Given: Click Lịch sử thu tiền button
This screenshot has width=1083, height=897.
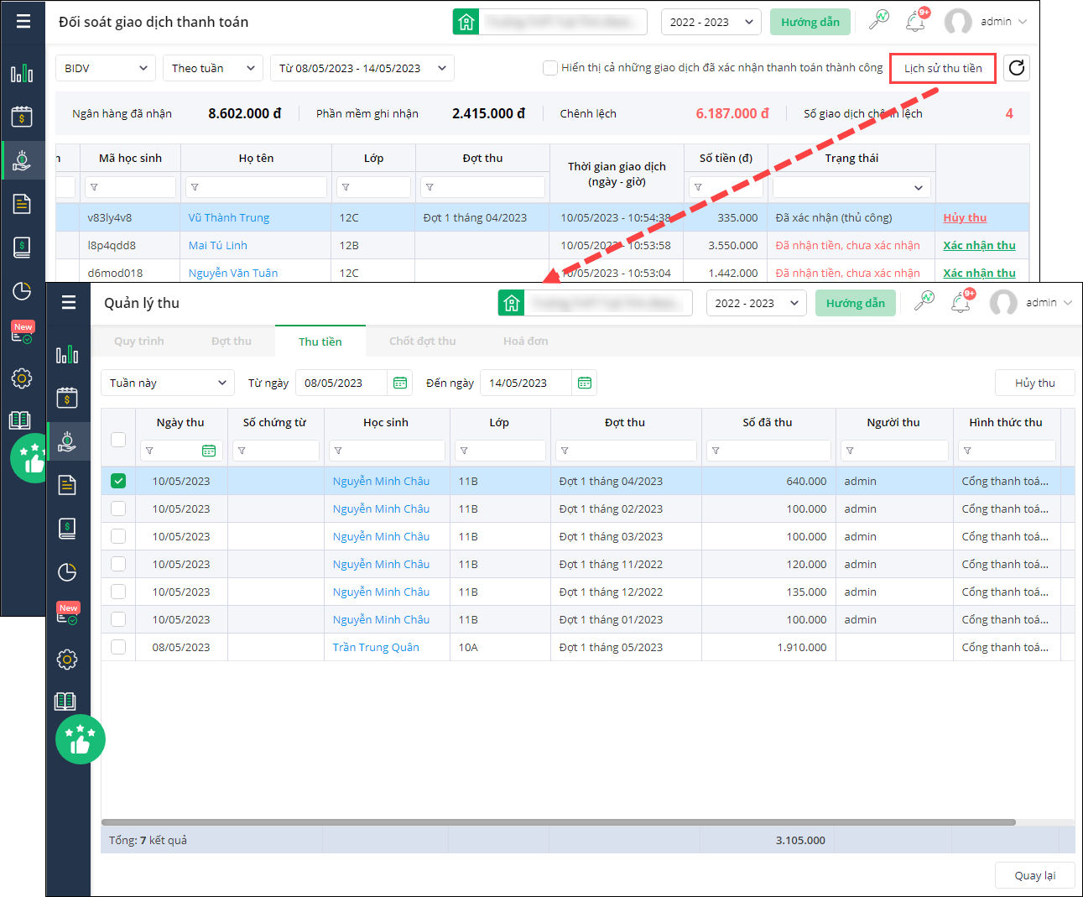Looking at the screenshot, I should [943, 69].
